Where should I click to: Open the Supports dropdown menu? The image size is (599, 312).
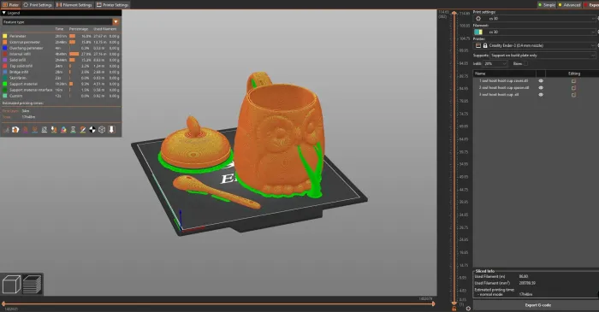pos(543,56)
